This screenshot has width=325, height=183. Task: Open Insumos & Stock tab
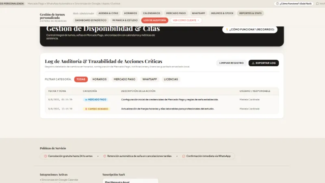click(222, 13)
